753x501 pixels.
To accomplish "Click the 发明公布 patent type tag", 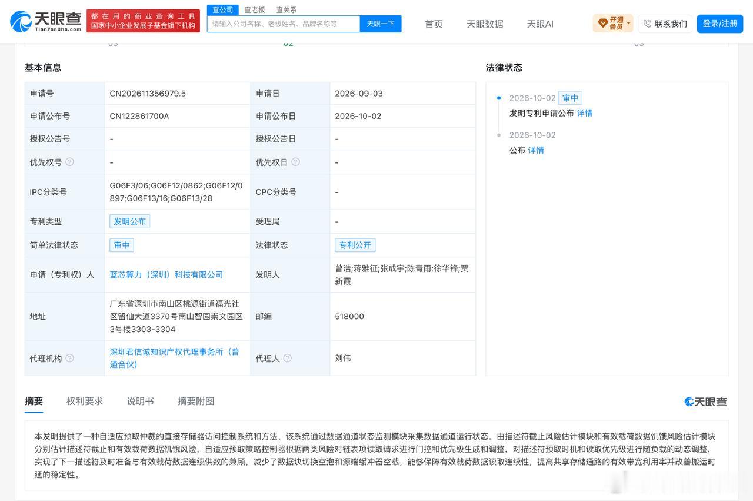I will 130,221.
